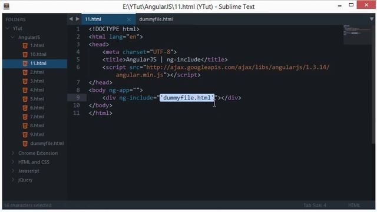Open the tab list dropdown arrow

372,19
